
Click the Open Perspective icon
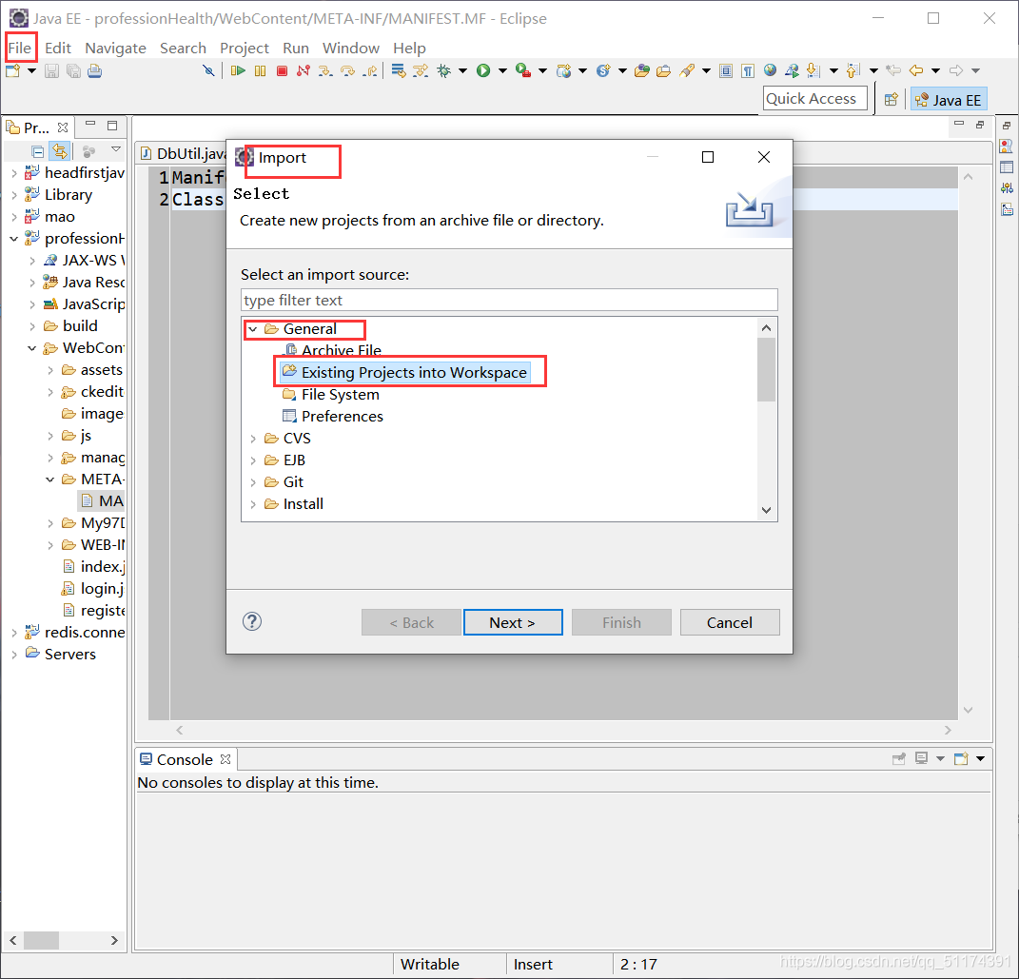click(891, 99)
